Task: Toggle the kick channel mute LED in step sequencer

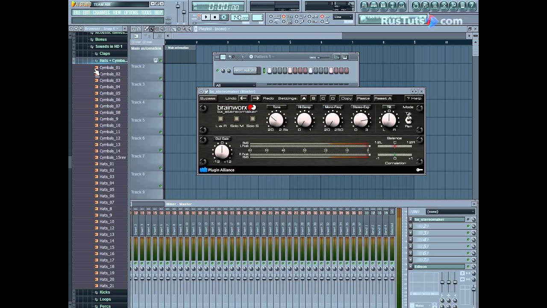Action: point(218,71)
